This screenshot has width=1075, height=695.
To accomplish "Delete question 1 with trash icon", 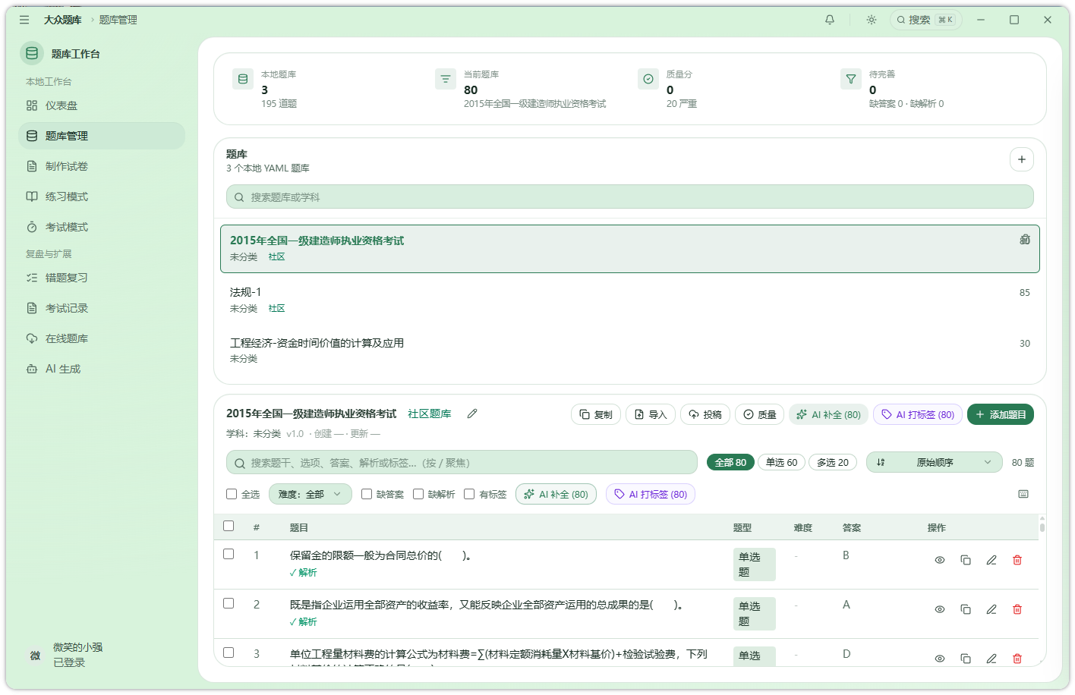I will tap(1017, 560).
